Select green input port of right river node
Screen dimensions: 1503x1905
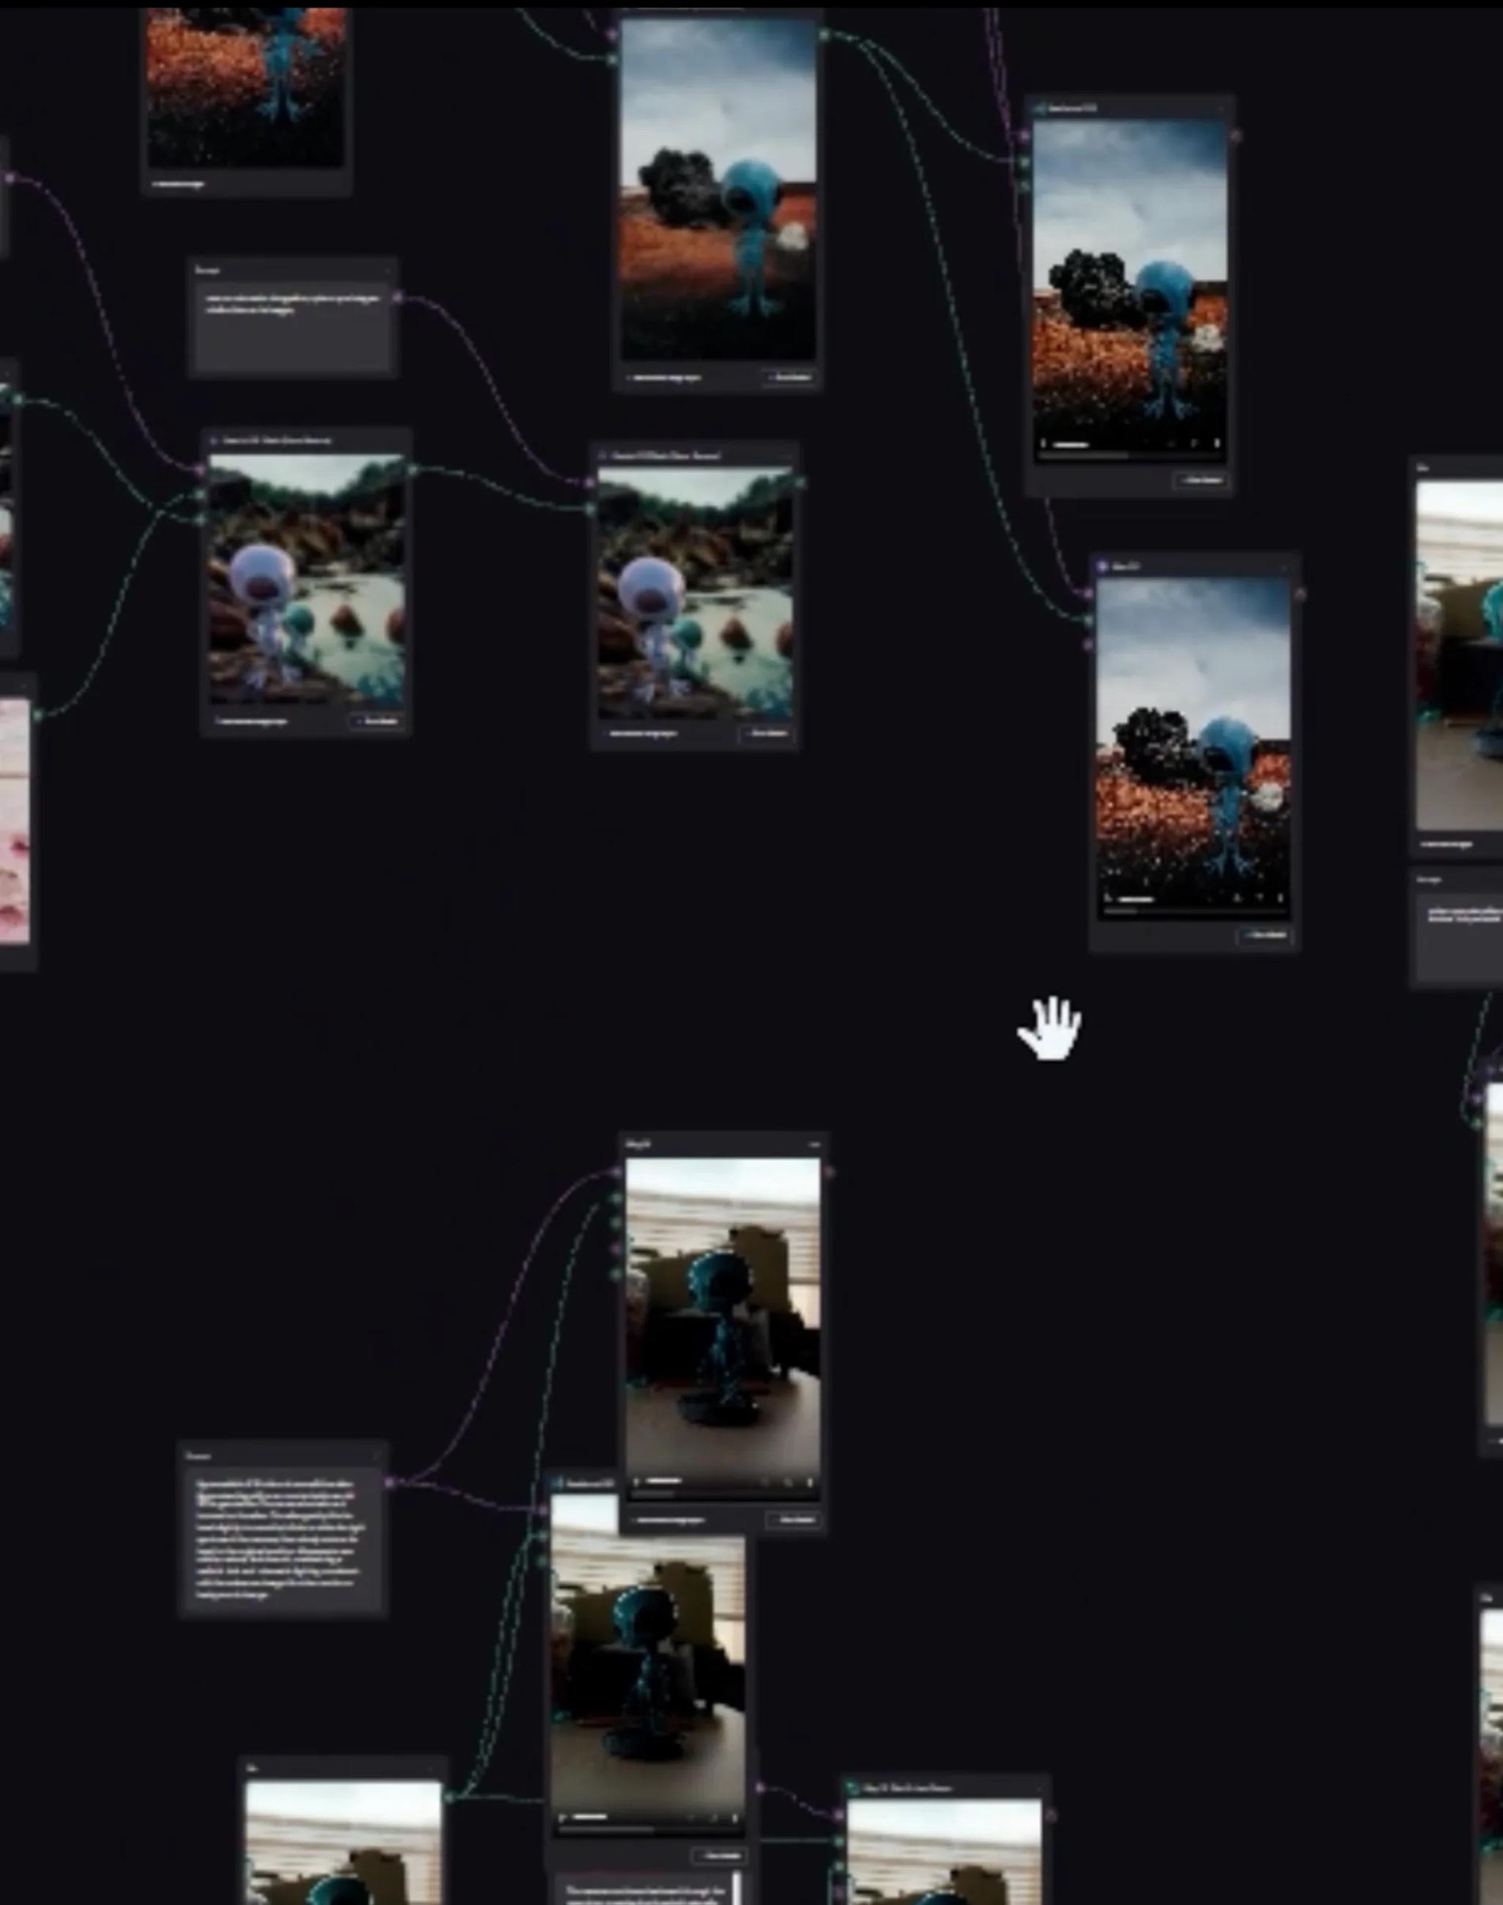[x=591, y=508]
